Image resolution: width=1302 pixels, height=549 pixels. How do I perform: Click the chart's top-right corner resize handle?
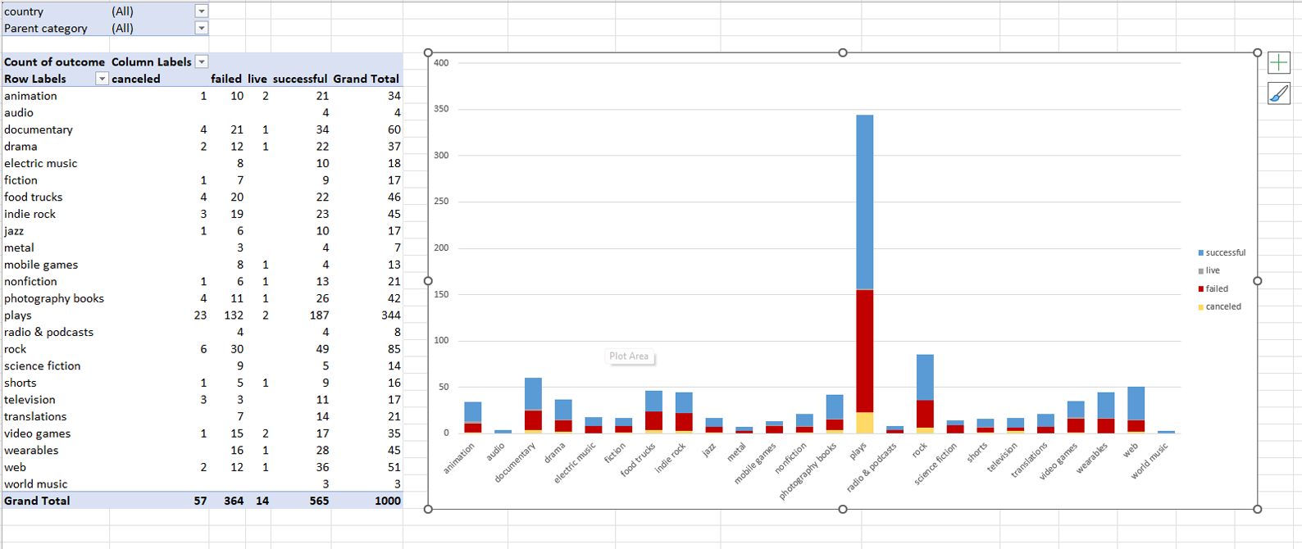coord(1257,53)
